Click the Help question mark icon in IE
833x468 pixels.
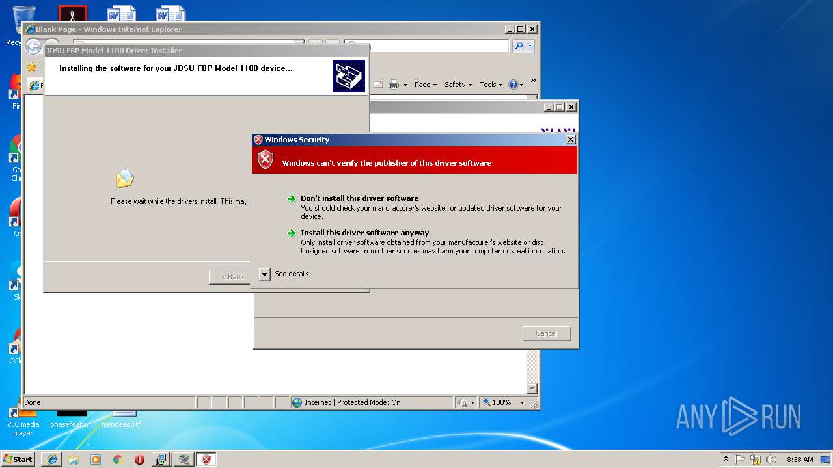pos(513,84)
